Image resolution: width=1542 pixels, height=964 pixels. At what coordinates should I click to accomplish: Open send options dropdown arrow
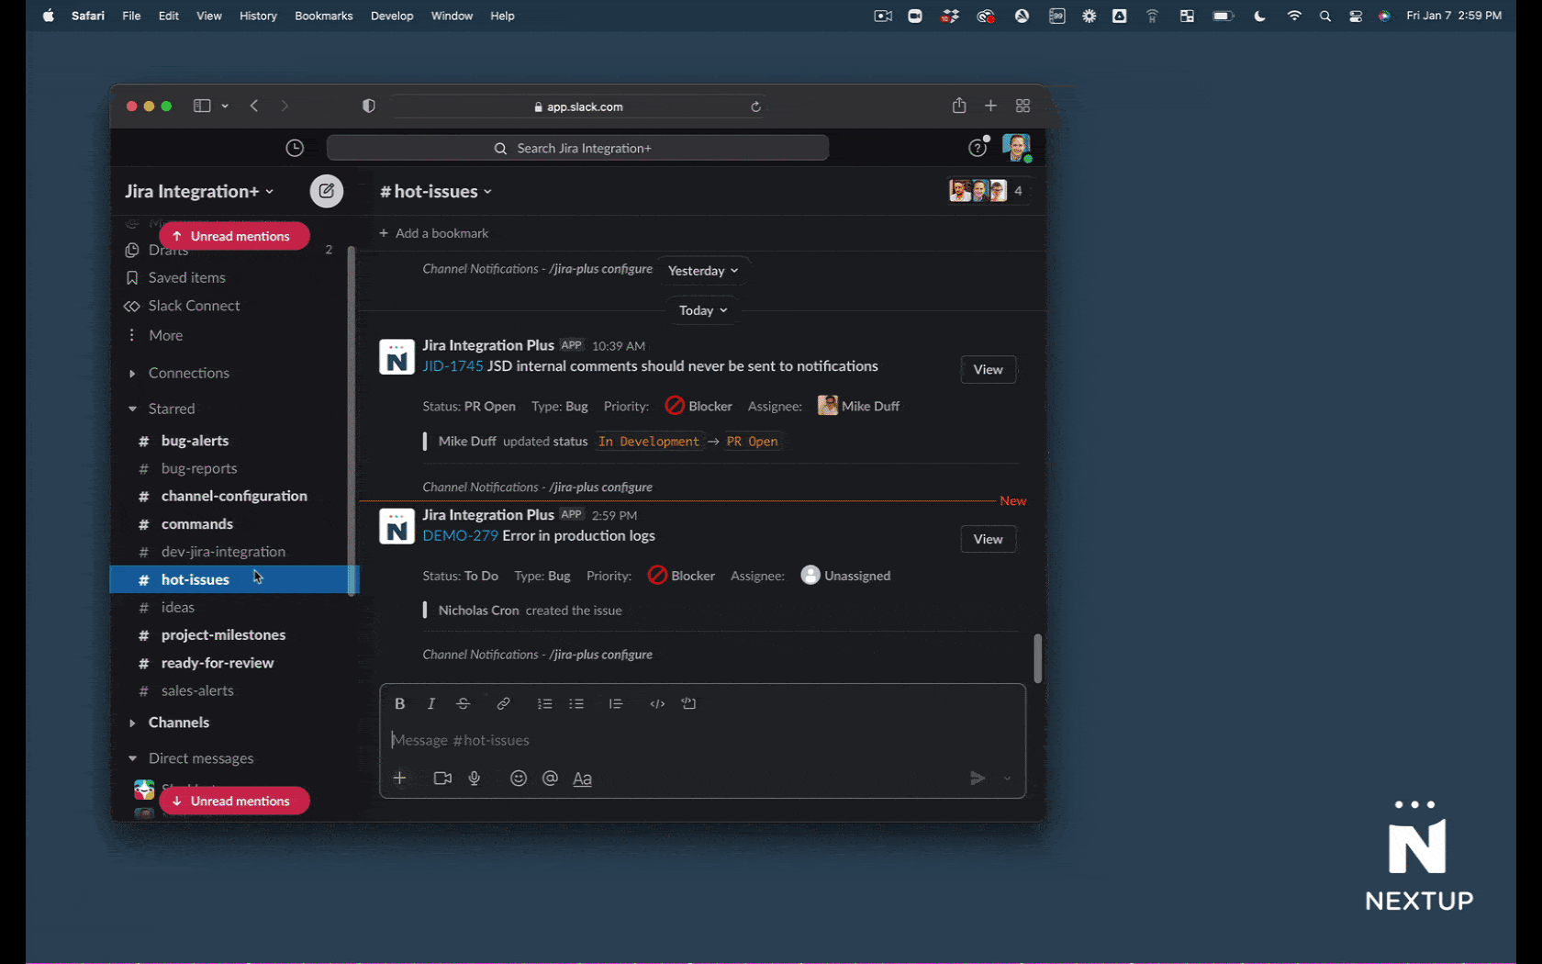point(1007,778)
